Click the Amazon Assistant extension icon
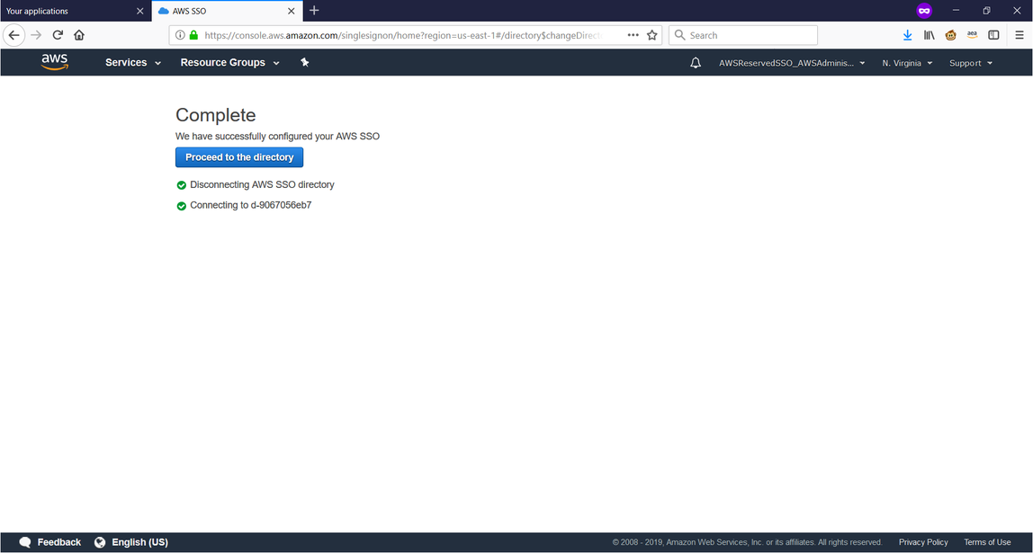Image resolution: width=1033 pixels, height=553 pixels. click(x=972, y=36)
